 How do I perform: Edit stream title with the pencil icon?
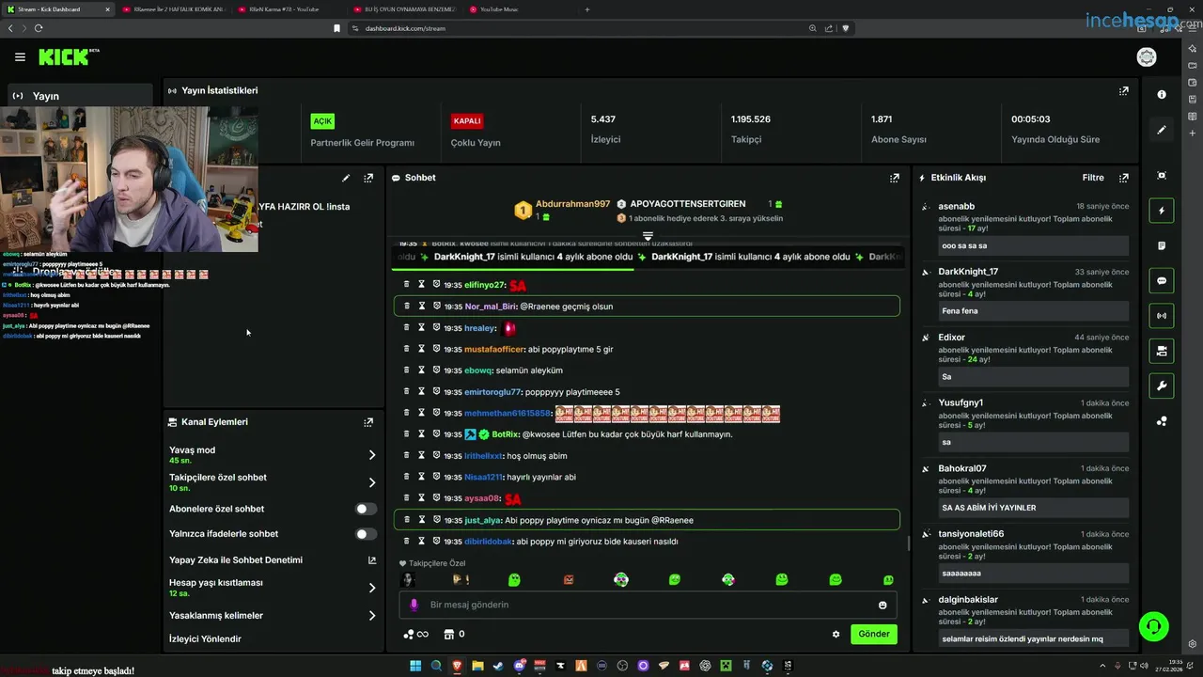346,178
